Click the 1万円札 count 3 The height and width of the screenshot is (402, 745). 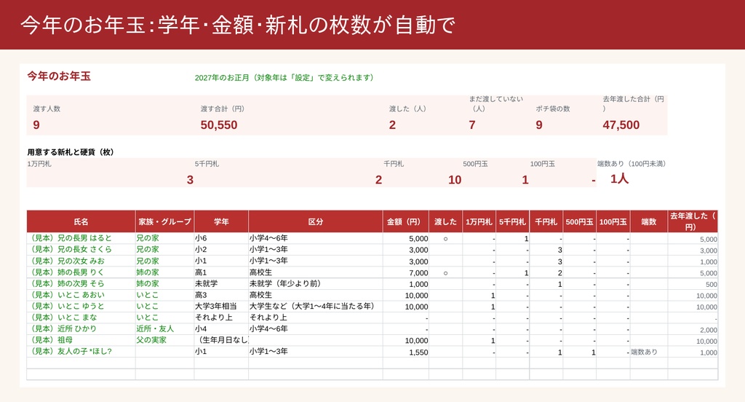[190, 180]
